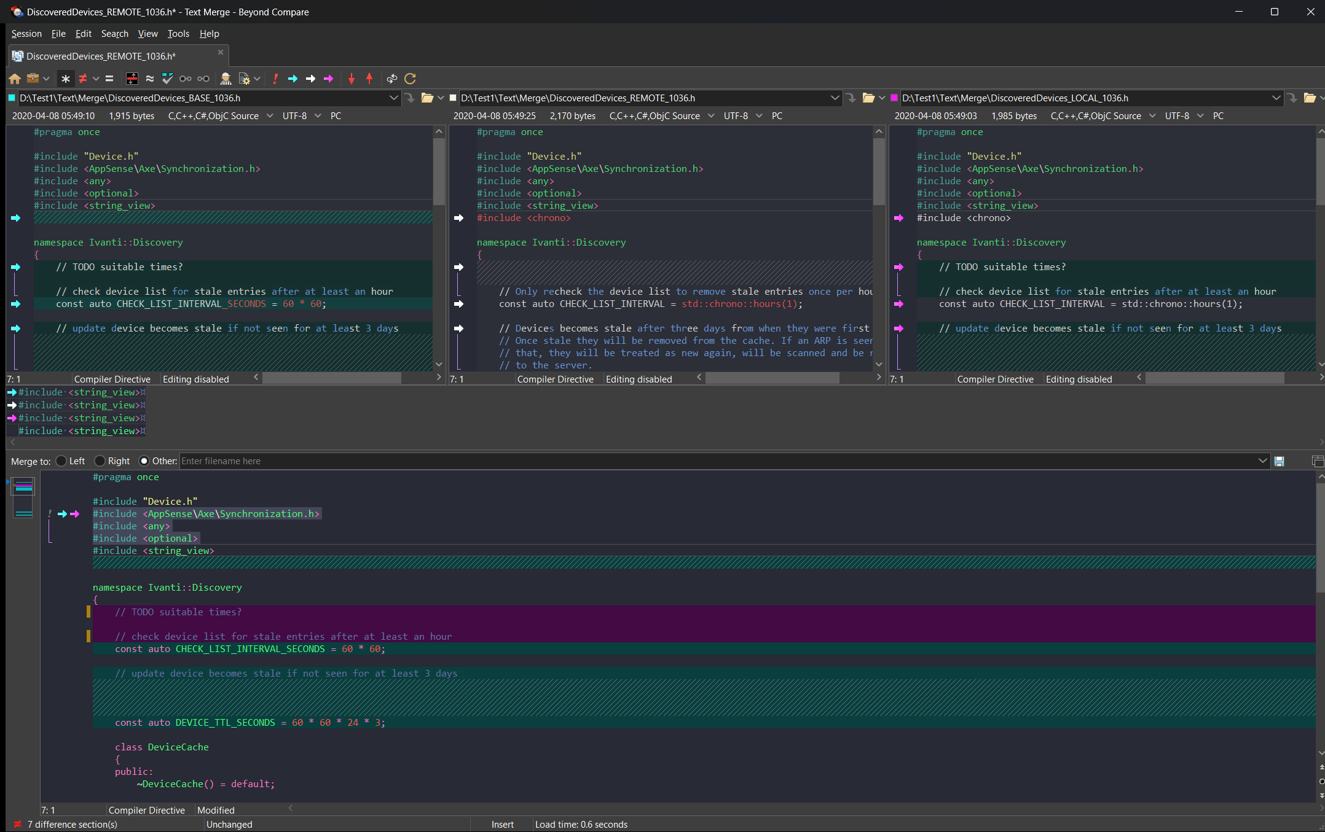1325x832 pixels.
Task: Open the File menu
Action: click(x=58, y=34)
